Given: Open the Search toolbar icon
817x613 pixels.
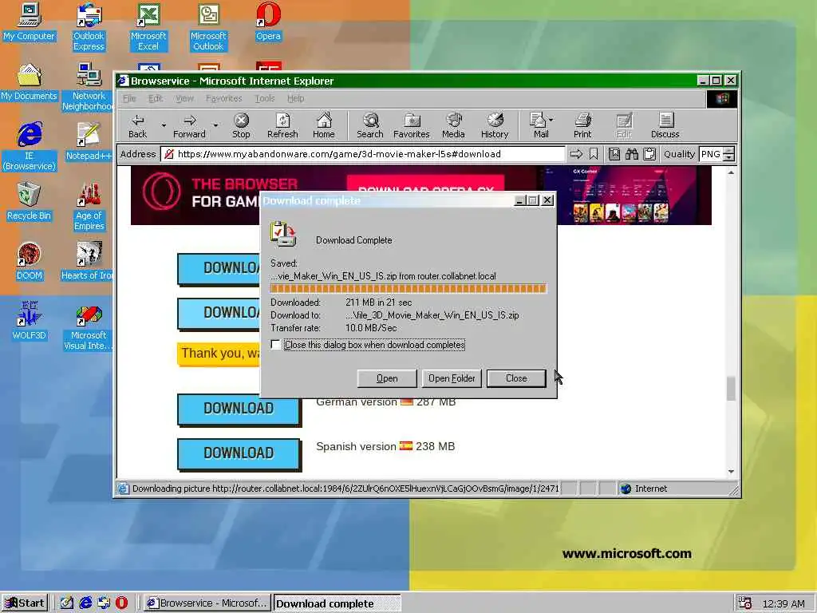Looking at the screenshot, I should pyautogui.click(x=370, y=121).
